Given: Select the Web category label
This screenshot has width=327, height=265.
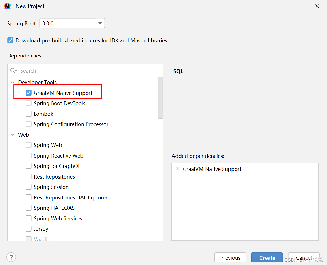Looking at the screenshot, I should [x=24, y=135].
